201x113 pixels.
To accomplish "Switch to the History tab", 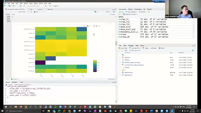I will coord(130,9).
